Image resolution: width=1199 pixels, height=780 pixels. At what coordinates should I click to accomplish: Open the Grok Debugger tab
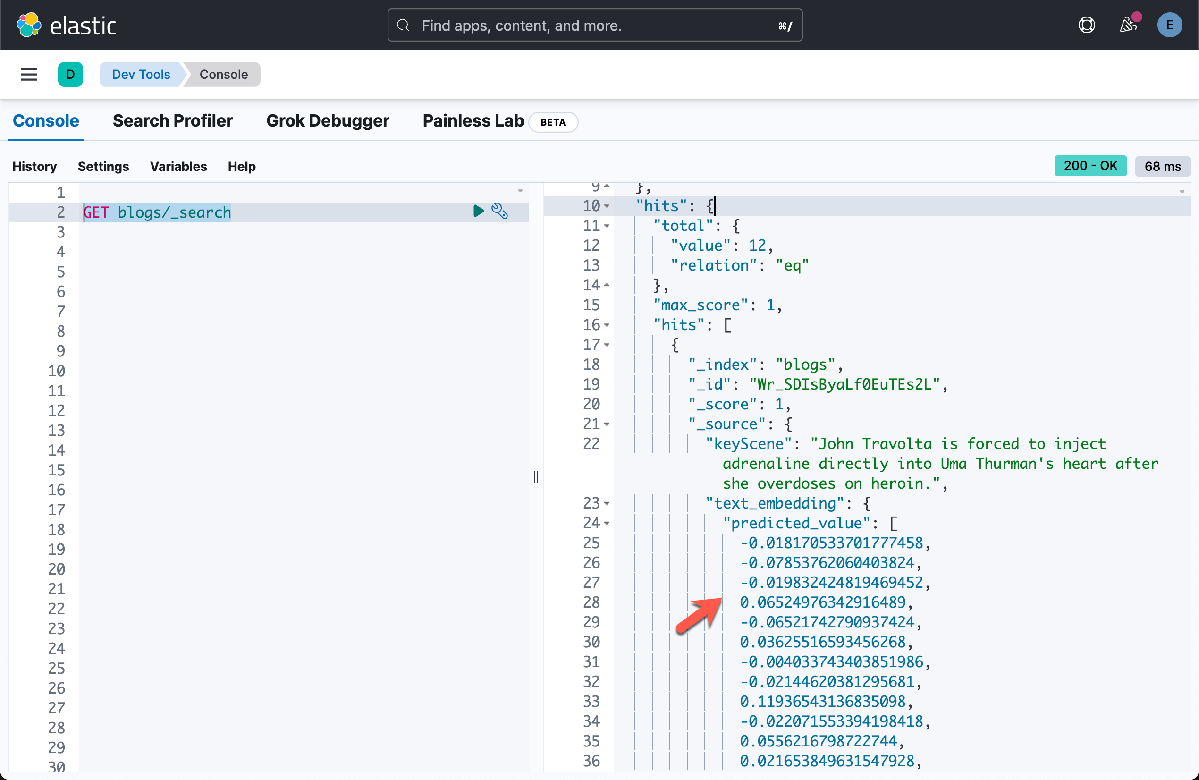point(328,121)
